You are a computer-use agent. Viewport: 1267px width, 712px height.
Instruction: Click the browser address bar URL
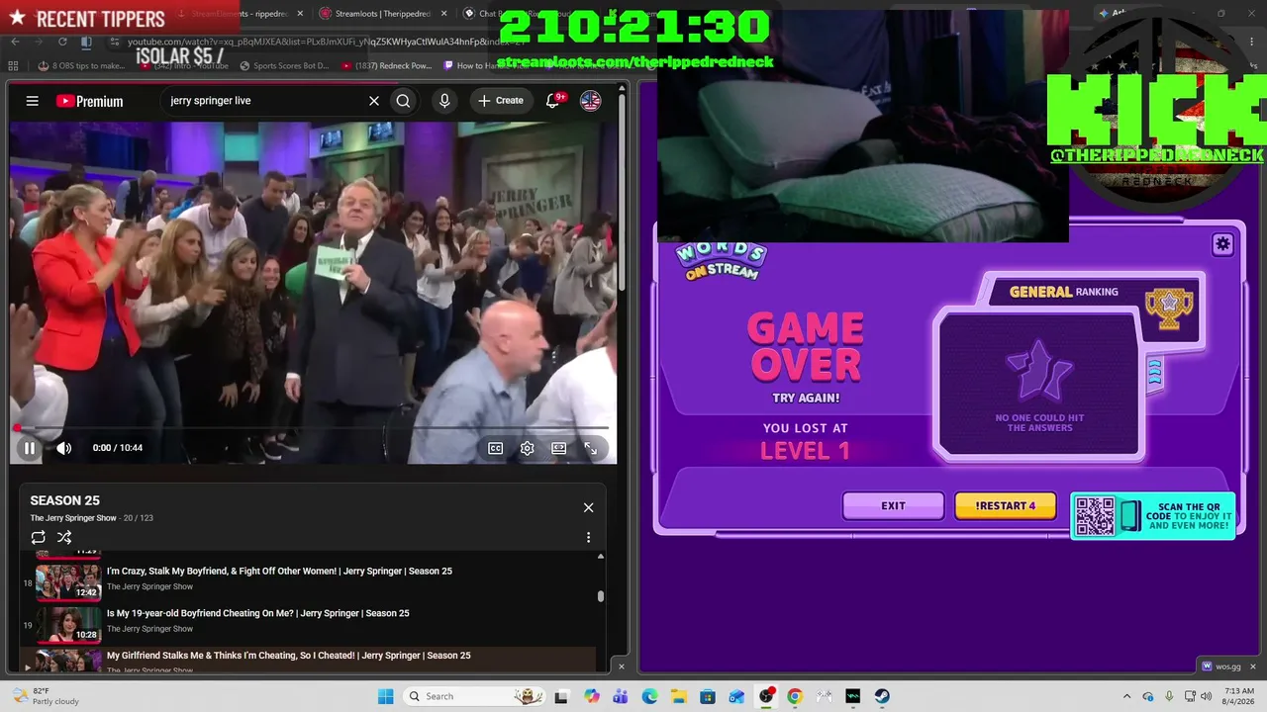tap(327, 42)
